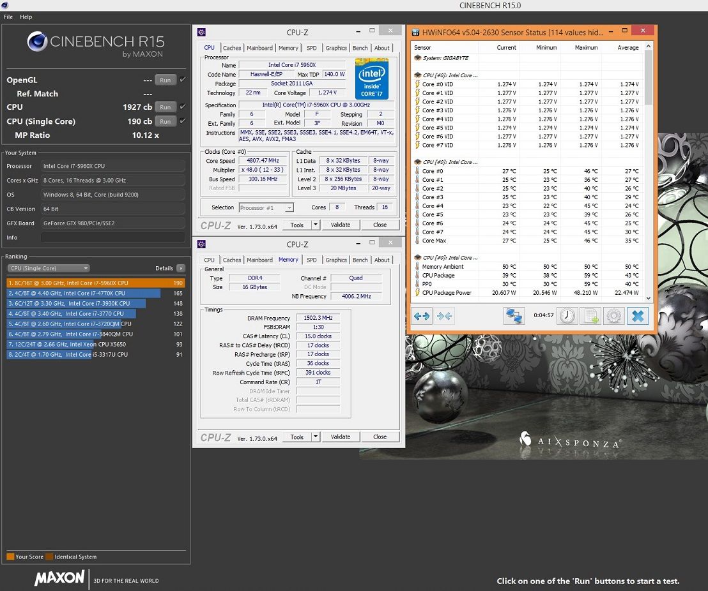Viewport: 708px width, 591px height.
Task: Open Graphics tab in CPU-Z Memory window
Action: click(x=336, y=260)
